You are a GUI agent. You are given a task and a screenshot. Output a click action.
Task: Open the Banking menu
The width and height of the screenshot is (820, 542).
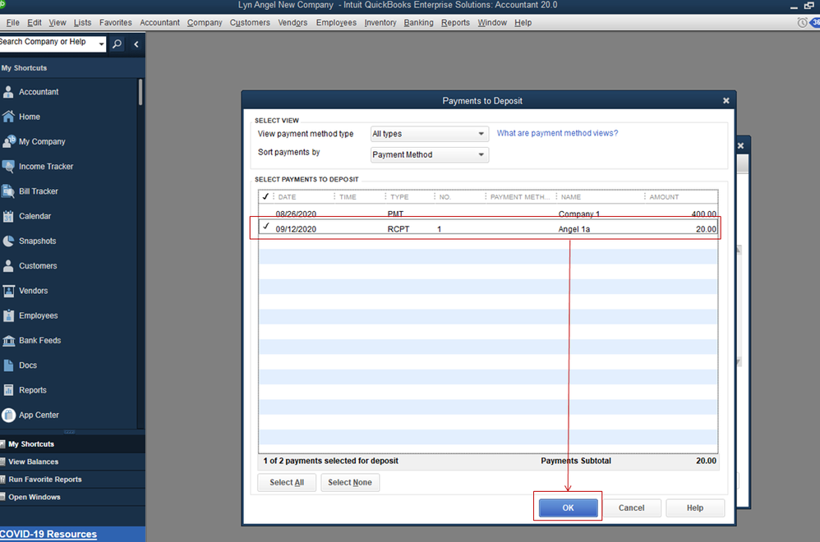point(418,22)
